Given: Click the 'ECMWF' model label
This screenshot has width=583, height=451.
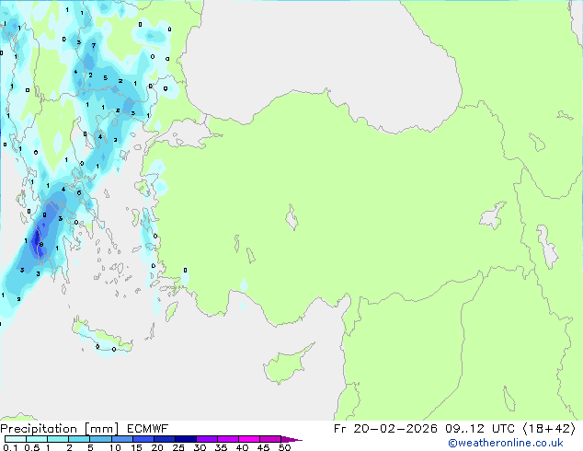Looking at the screenshot, I should [148, 429].
